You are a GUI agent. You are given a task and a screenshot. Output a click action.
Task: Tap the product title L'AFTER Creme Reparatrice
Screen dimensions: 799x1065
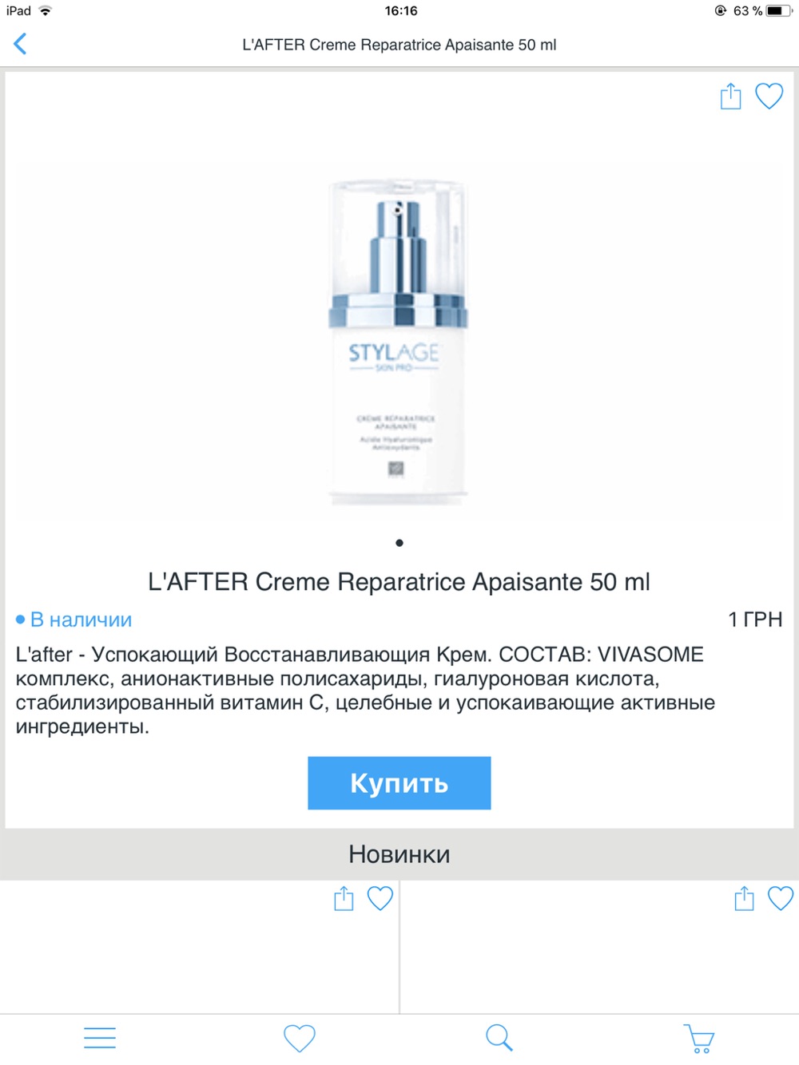click(x=399, y=582)
